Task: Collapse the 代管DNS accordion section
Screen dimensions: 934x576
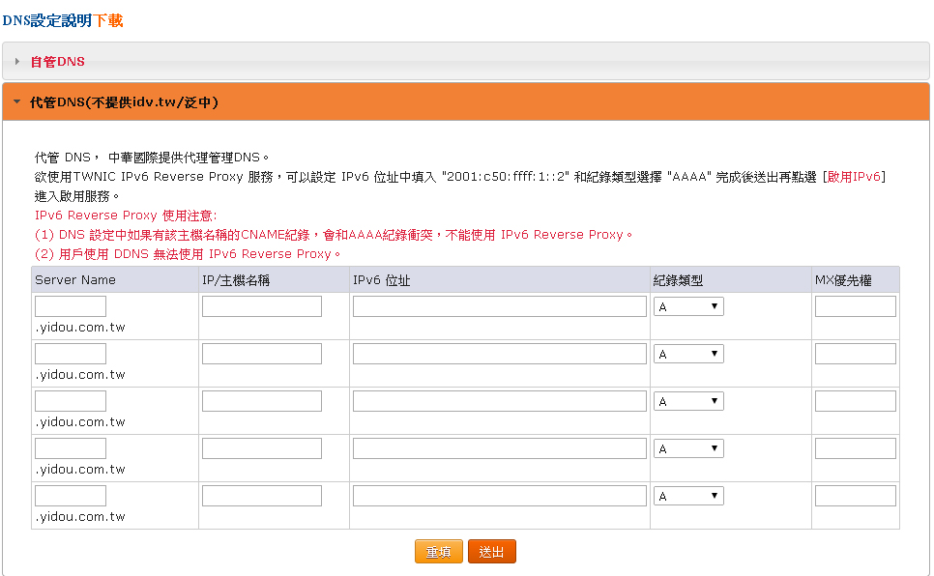Action: click(x=124, y=101)
